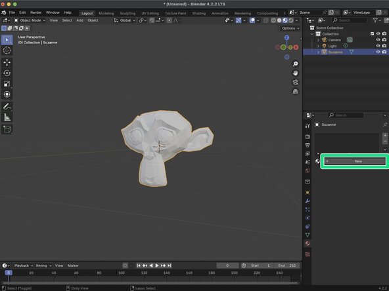Toggle the camera view icon in viewport
The width and height of the screenshot is (389, 291).
(x=295, y=82)
